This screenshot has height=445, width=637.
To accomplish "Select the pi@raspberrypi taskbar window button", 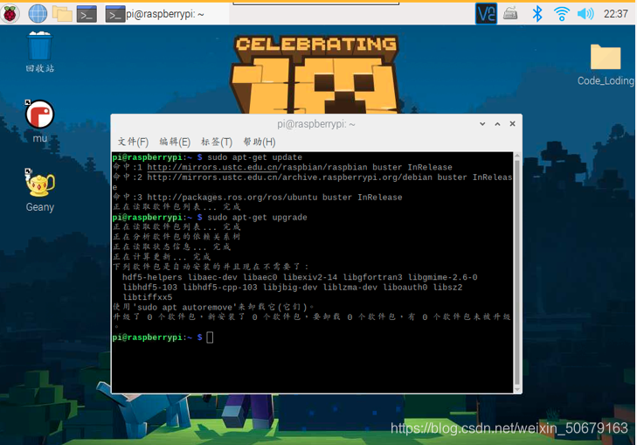I will tap(167, 14).
